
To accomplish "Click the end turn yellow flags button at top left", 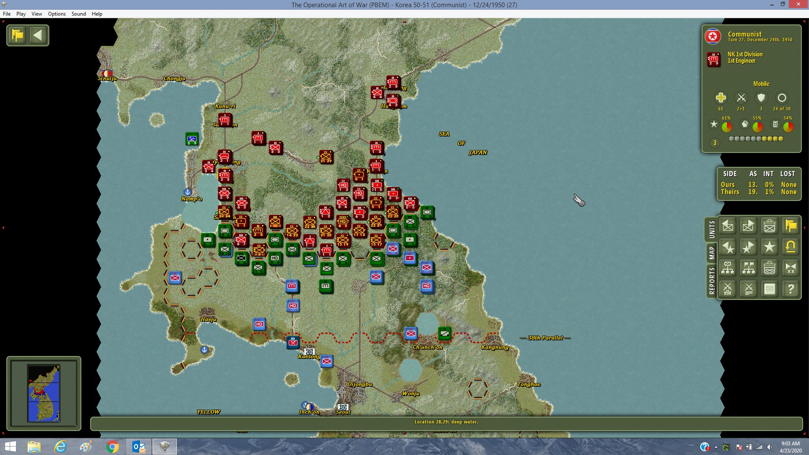I will tap(18, 35).
